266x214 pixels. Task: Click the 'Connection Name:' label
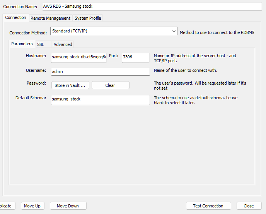coord(20,7)
